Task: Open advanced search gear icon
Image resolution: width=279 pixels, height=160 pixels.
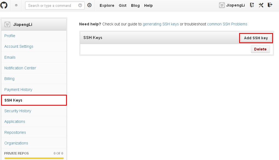Action: (89, 5)
